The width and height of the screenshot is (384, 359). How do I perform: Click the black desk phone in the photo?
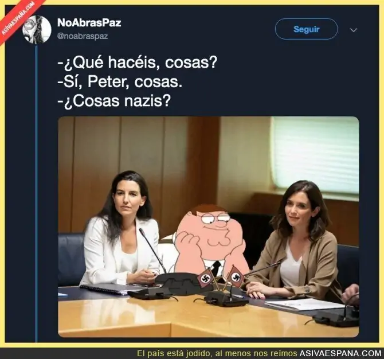(182, 284)
